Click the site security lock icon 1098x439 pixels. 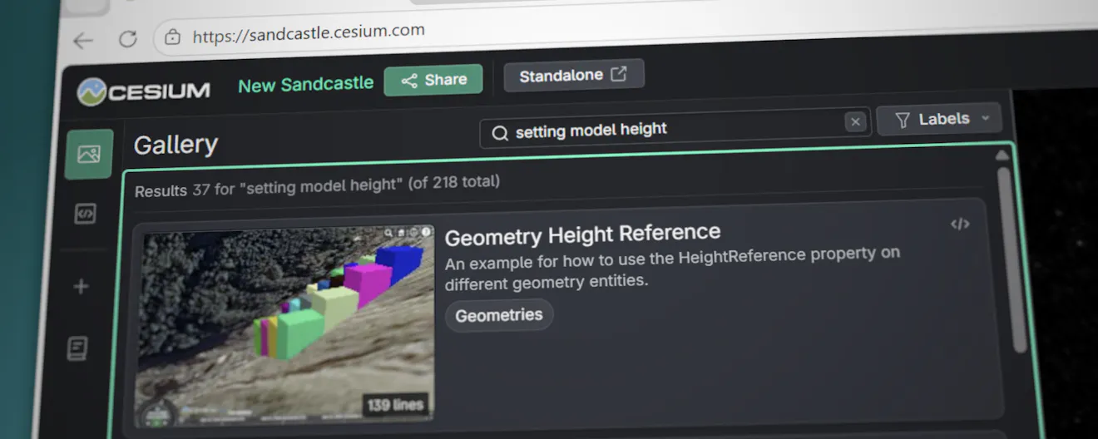[172, 37]
